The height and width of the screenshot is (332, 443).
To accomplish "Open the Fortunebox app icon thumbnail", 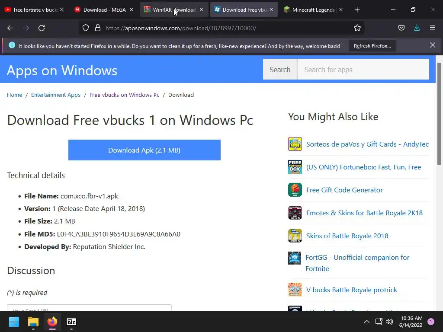I will tap(295, 167).
